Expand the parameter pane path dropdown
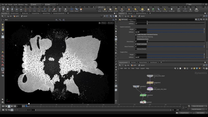Screen dimensions: 208x117 [201, 16]
